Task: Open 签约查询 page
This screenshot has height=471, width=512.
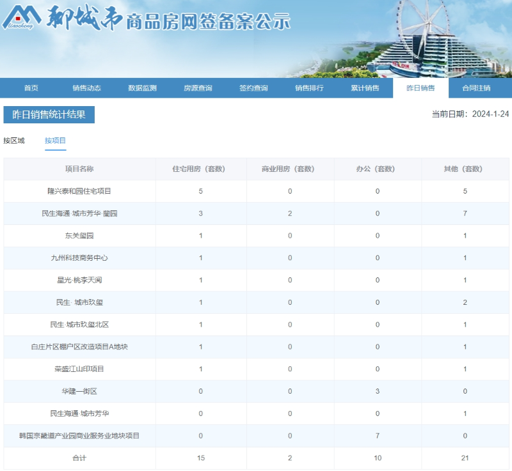Action: click(253, 88)
